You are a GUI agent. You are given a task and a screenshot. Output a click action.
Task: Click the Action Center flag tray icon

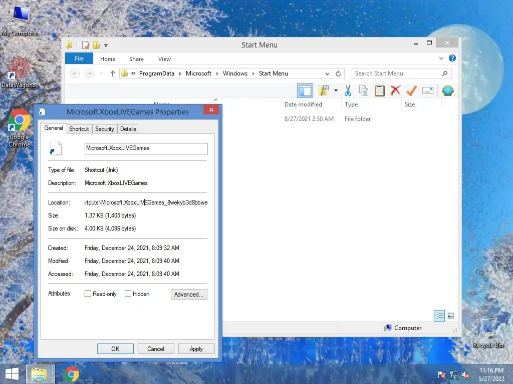(441, 374)
